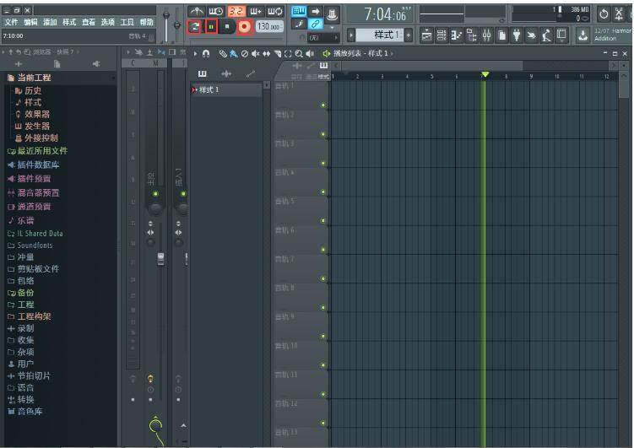Select playlist magnet snap icon
This screenshot has width=634, height=448.
click(206, 53)
